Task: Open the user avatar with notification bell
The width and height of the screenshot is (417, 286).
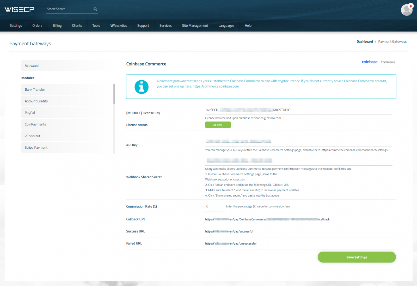Action: click(x=407, y=10)
